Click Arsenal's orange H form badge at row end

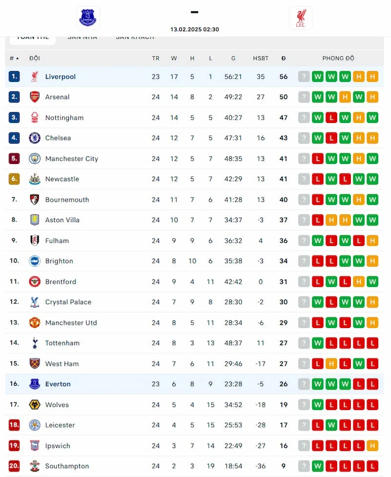click(x=372, y=97)
